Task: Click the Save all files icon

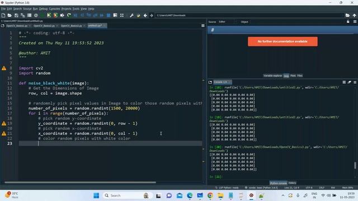Action: [x=23, y=15]
